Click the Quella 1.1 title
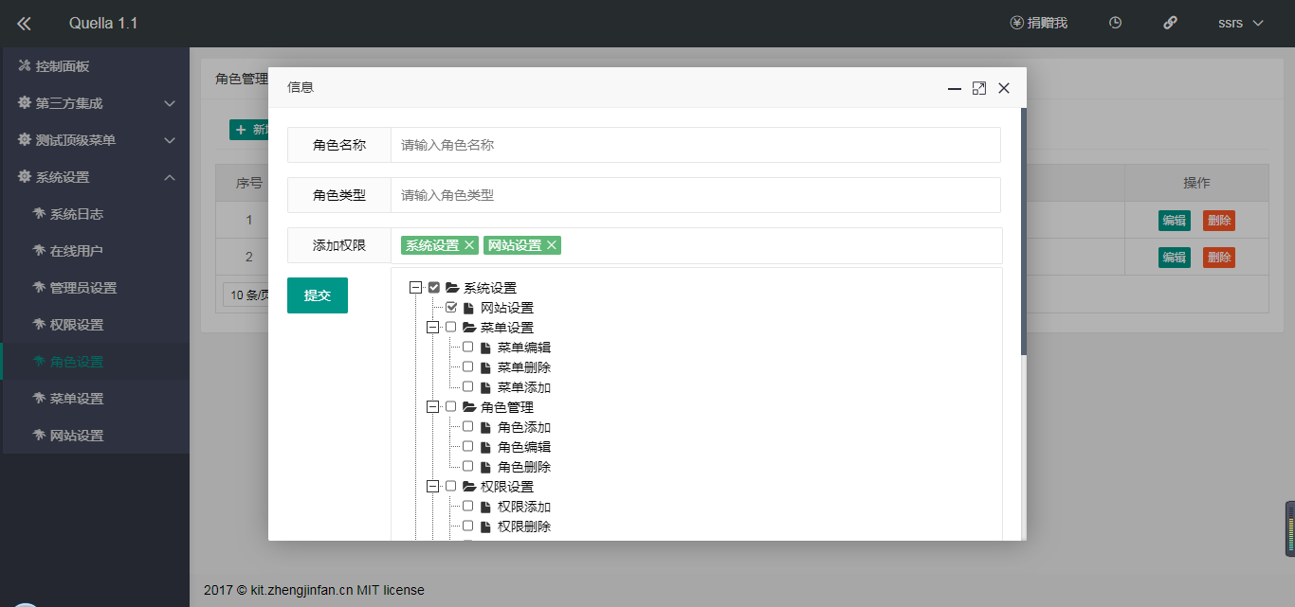Viewport: 1295px width, 607px height. click(x=103, y=23)
